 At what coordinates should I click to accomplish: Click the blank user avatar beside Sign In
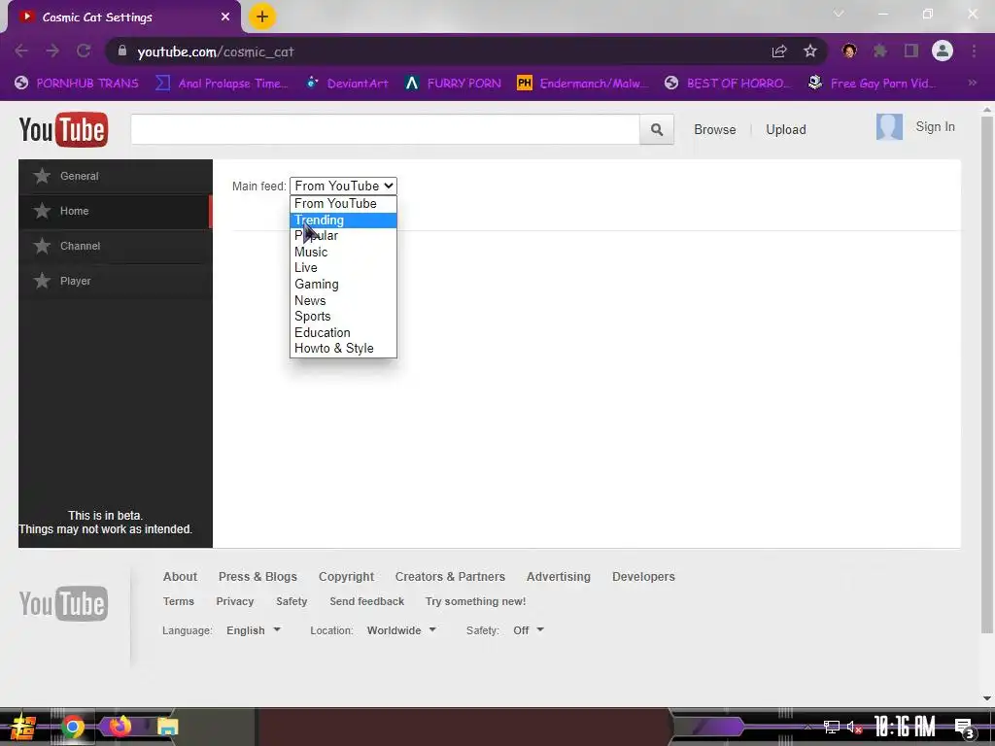point(889,127)
